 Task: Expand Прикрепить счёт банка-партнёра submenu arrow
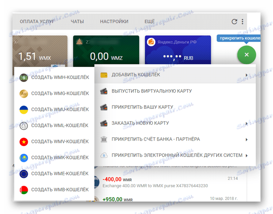click(246, 139)
